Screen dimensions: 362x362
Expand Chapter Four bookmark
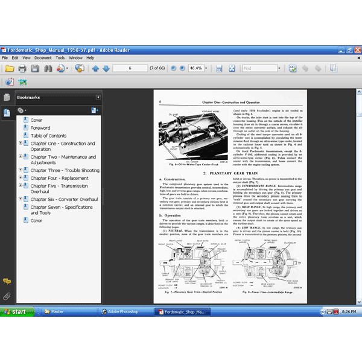[x=21, y=177]
